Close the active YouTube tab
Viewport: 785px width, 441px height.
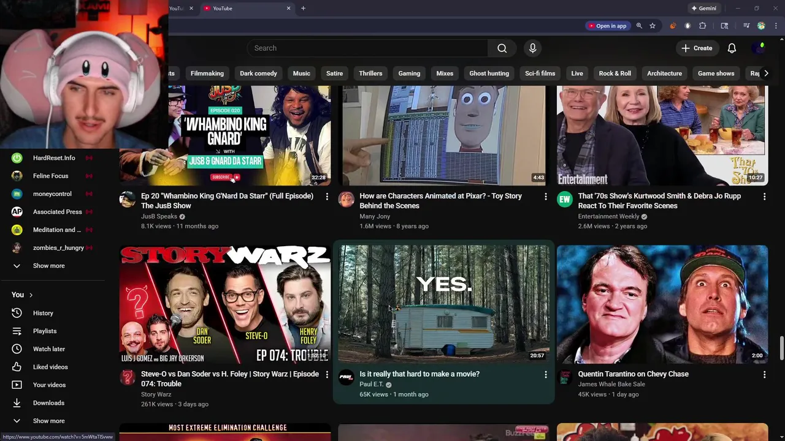pos(288,9)
